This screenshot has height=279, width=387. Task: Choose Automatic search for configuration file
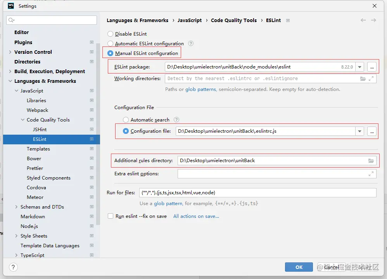tap(126, 120)
